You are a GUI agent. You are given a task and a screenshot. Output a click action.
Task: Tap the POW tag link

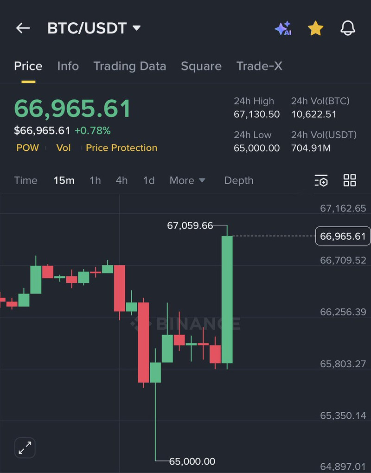pos(27,148)
